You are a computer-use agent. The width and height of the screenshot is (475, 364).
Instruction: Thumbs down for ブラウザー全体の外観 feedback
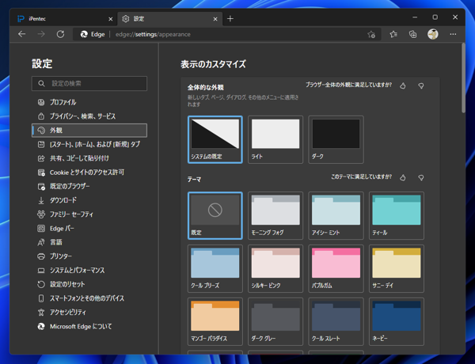point(421,86)
